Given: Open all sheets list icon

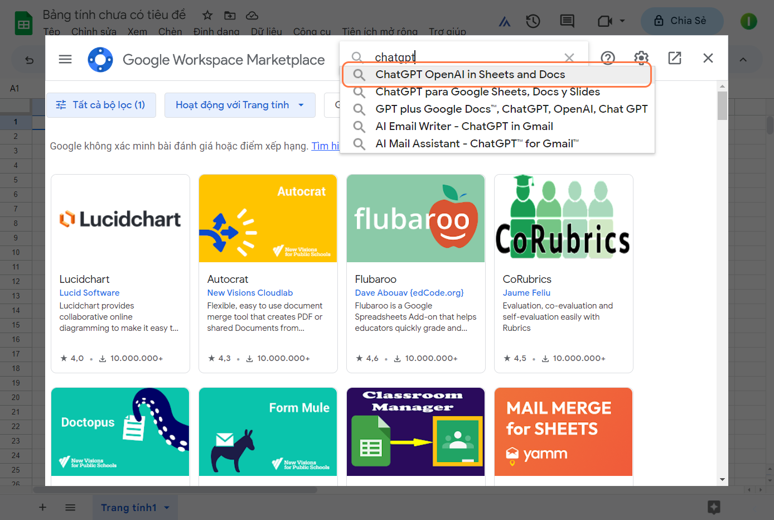Looking at the screenshot, I should tap(70, 507).
